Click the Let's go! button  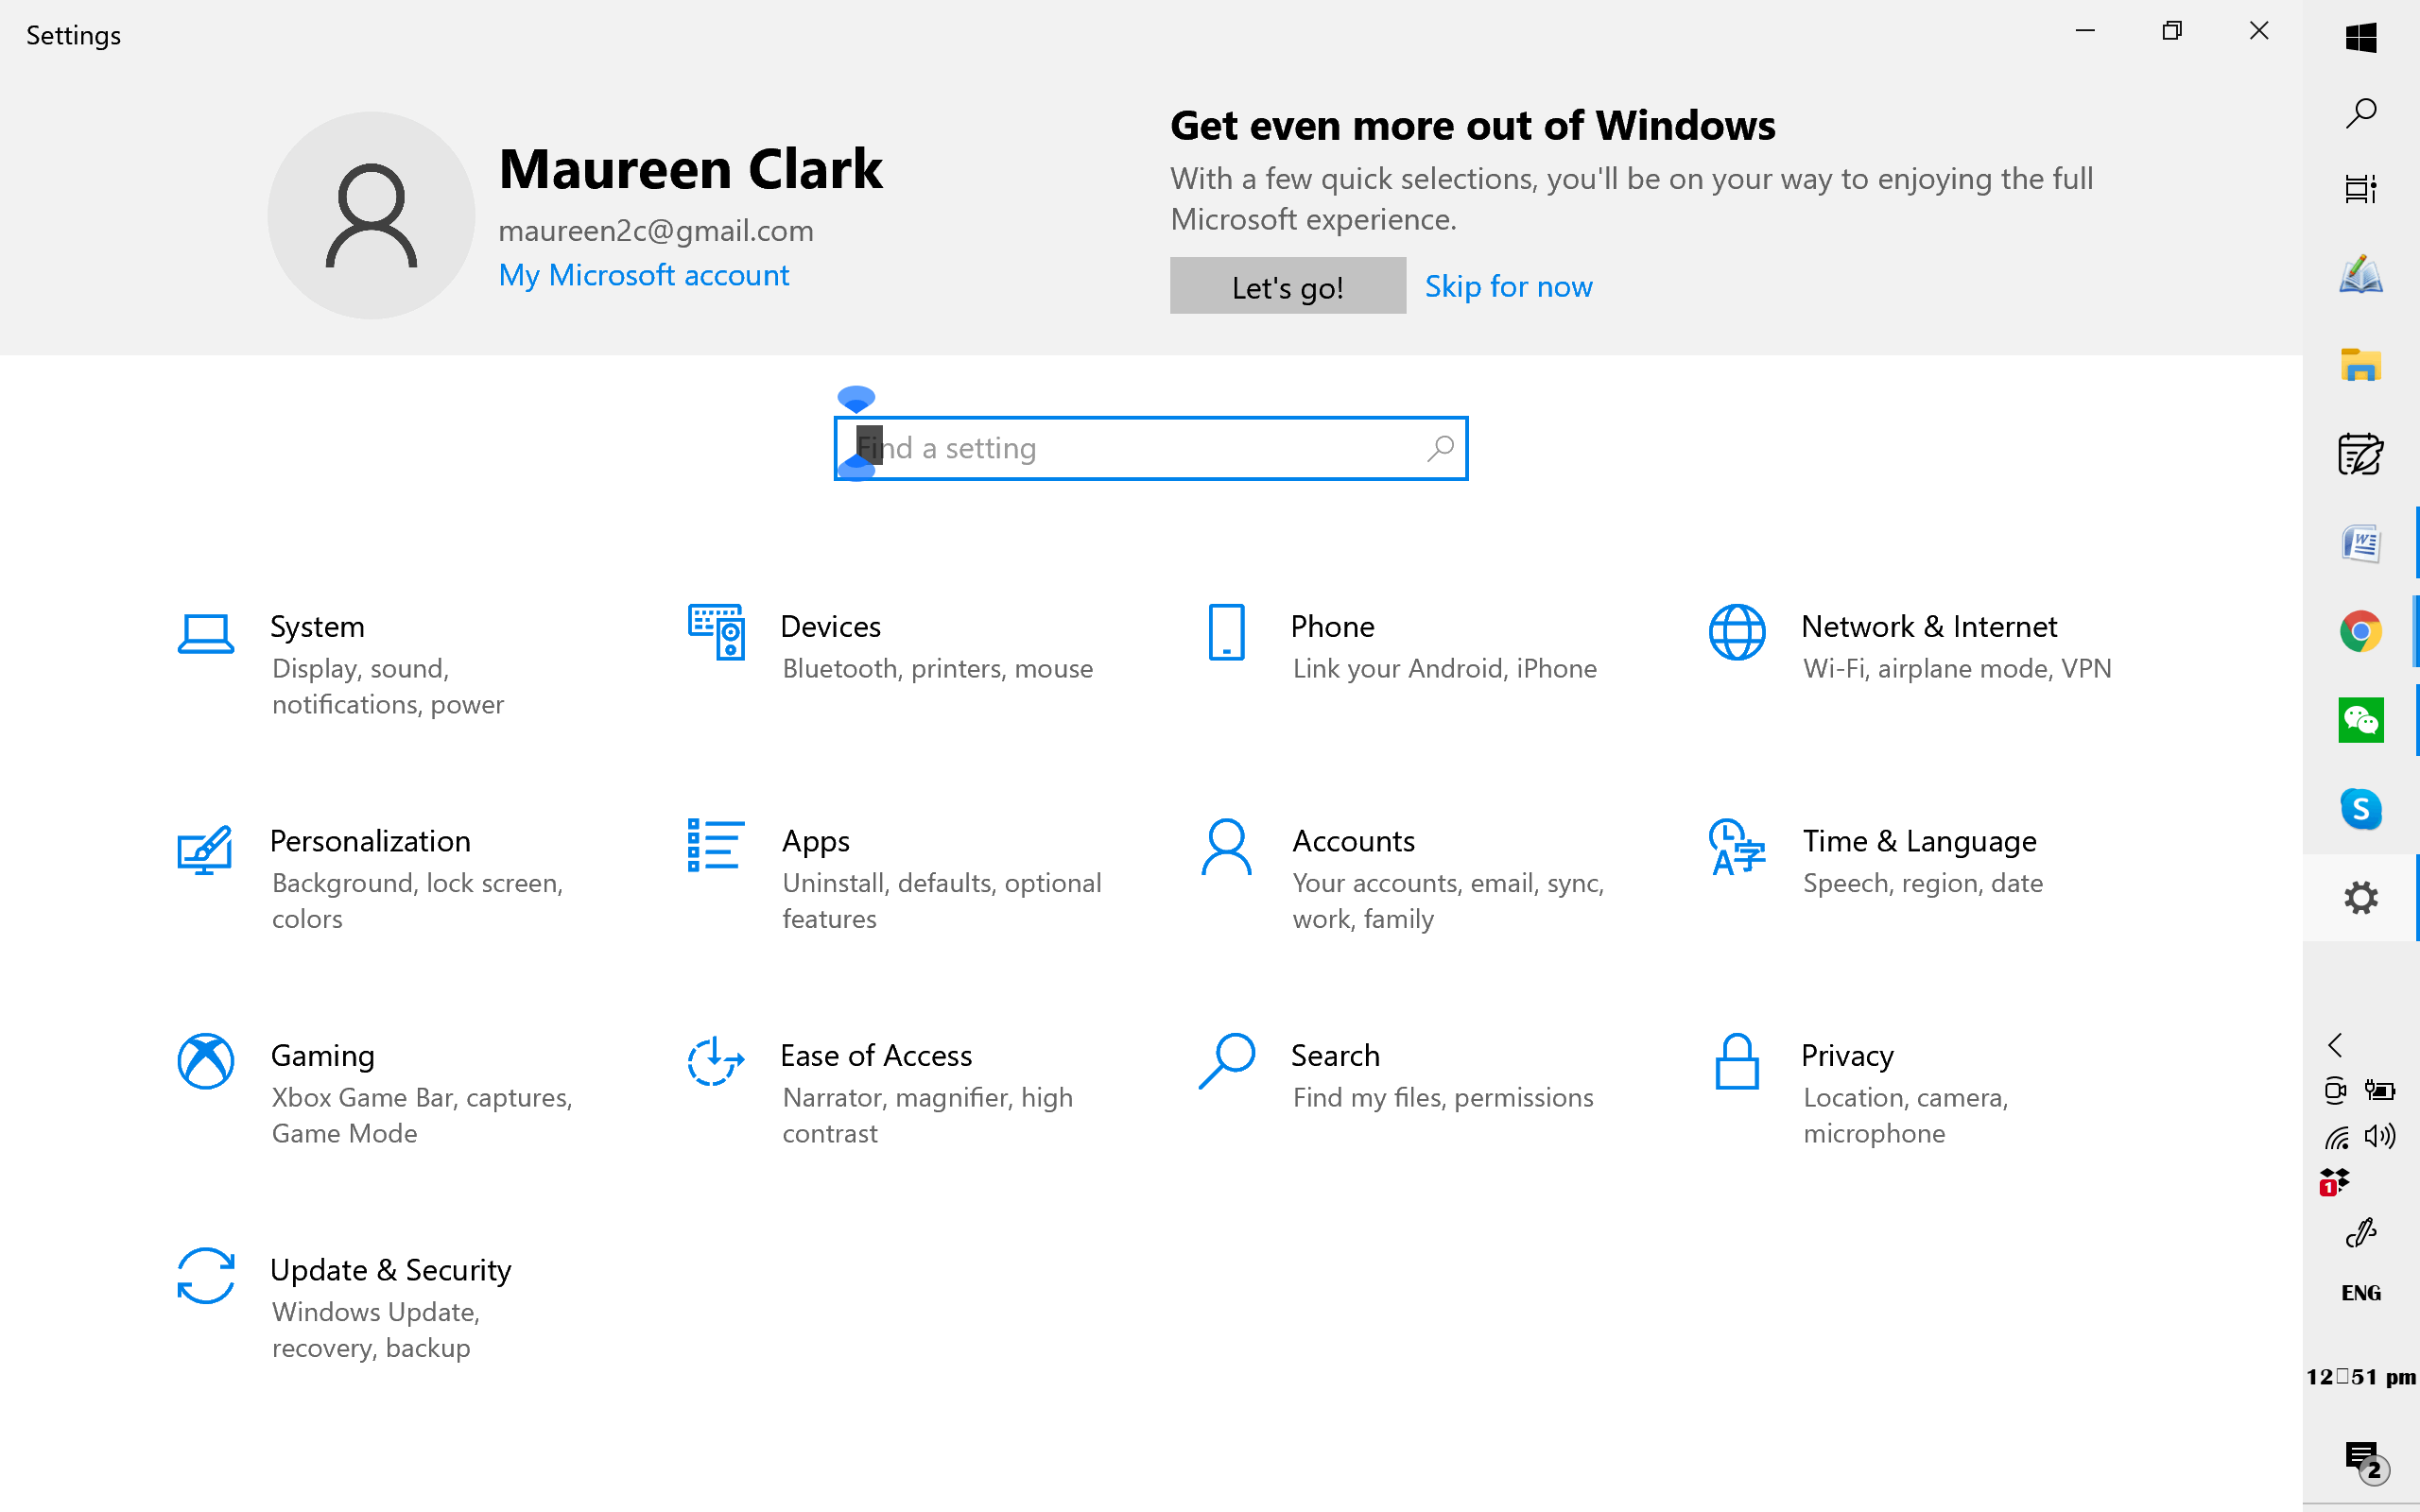[1287, 286]
